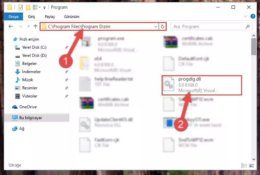Image resolution: width=260 pixels, height=175 pixels.
Task: Click the vertical scrollbar down arrow
Action: [x=254, y=159]
